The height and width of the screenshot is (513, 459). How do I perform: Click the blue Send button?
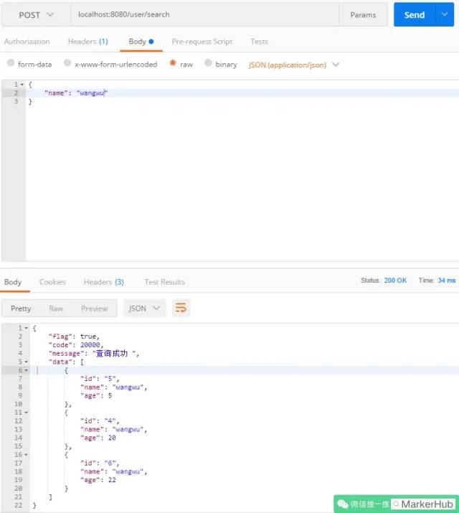(415, 14)
